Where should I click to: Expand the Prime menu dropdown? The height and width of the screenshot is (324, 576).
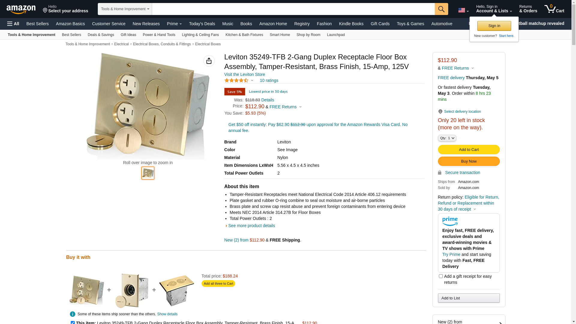(174, 24)
